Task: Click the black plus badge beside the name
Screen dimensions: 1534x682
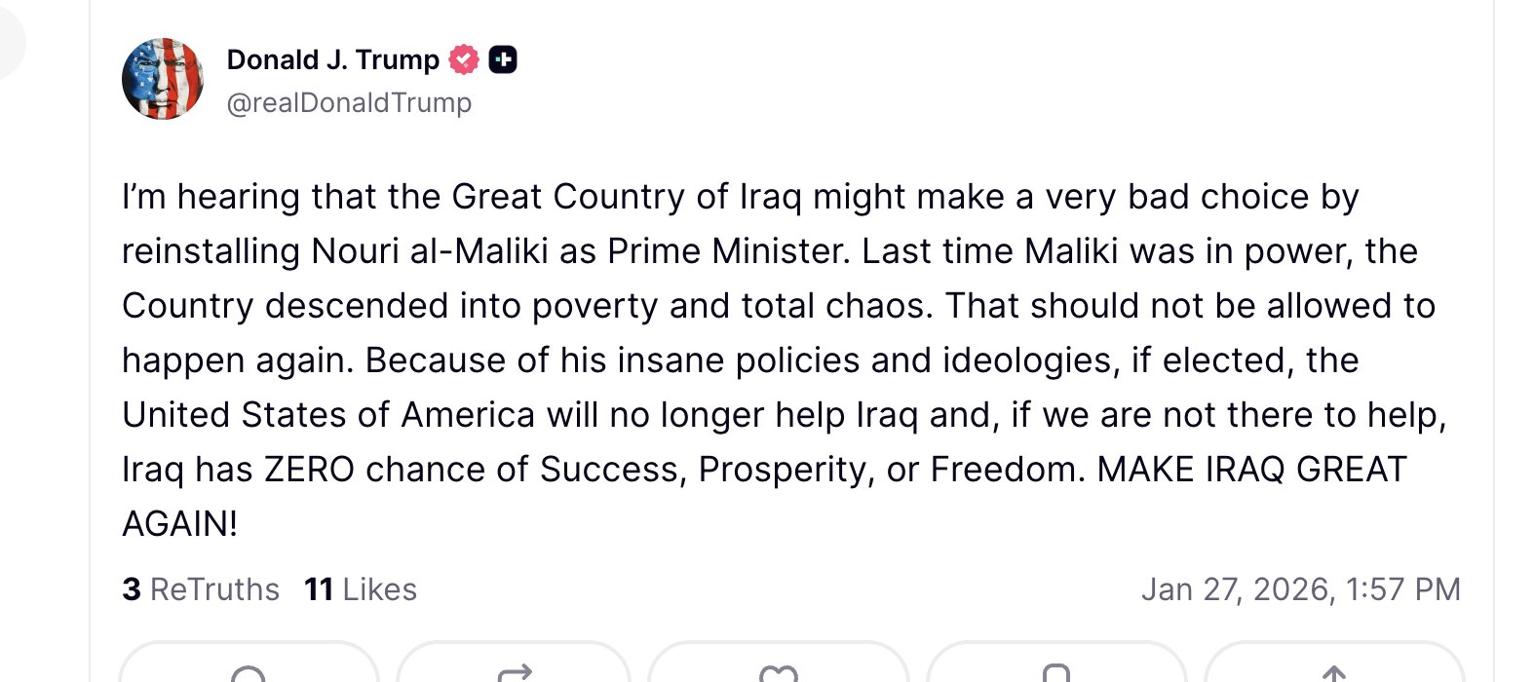Action: tap(502, 60)
